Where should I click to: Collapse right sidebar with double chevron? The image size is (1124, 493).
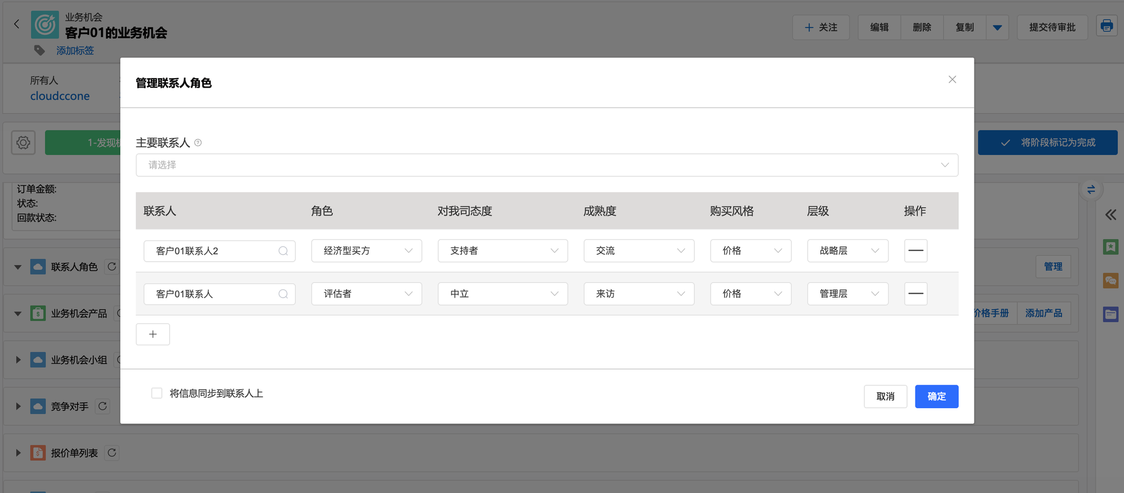[1111, 215]
